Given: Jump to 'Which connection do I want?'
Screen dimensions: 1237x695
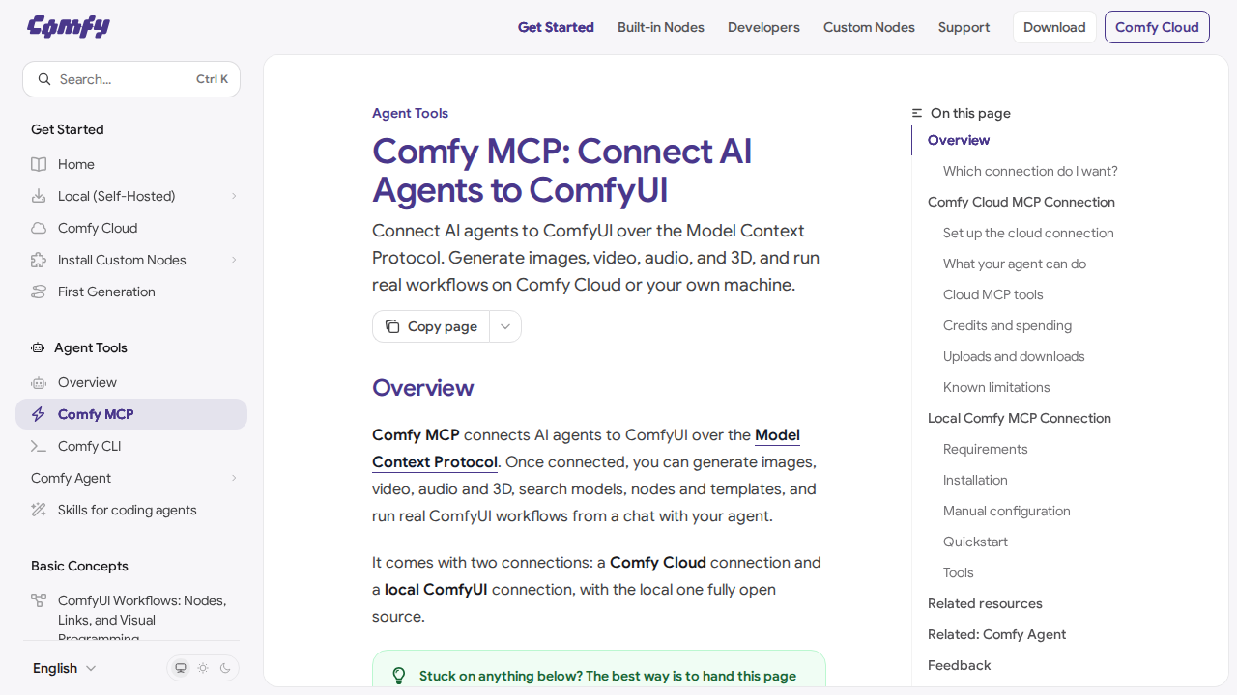Looking at the screenshot, I should point(1030,171).
